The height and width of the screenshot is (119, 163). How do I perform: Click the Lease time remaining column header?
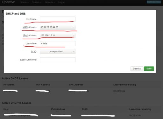click(x=125, y=85)
